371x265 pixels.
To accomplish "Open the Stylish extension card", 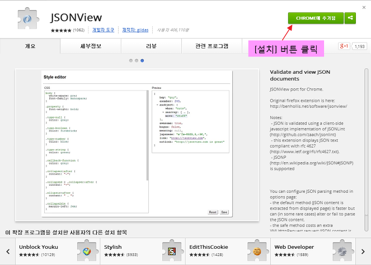I will coord(143,251).
